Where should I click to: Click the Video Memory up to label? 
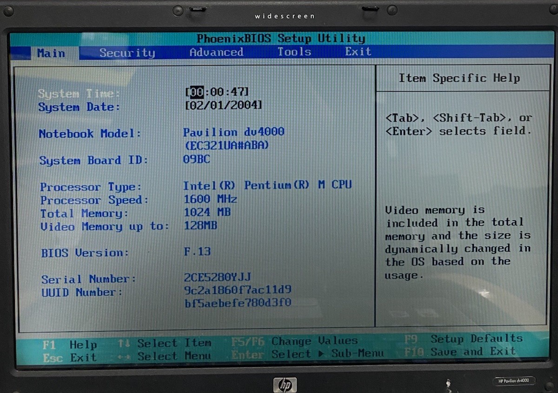(x=105, y=227)
